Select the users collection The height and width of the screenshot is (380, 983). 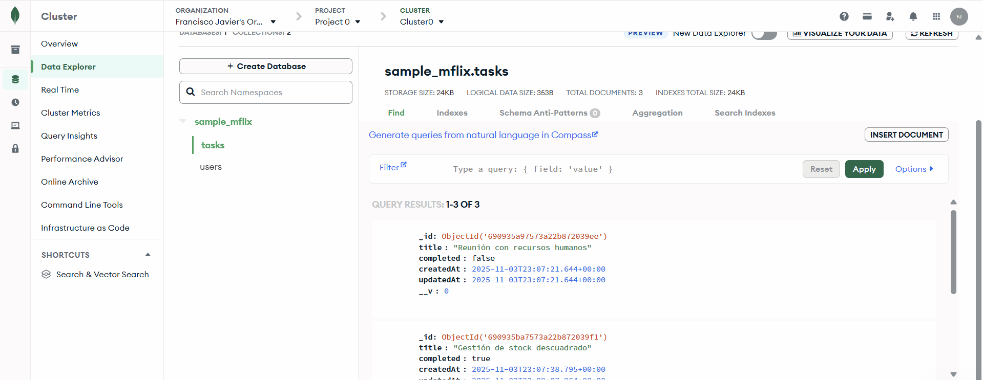coord(211,167)
